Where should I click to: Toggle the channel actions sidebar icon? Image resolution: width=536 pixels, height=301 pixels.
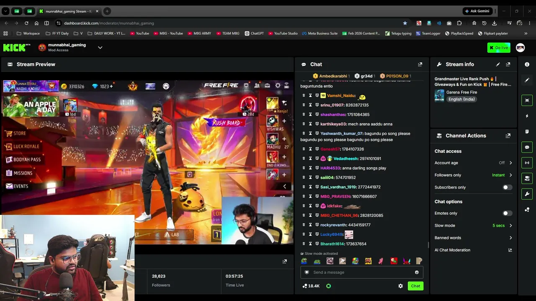(x=527, y=179)
